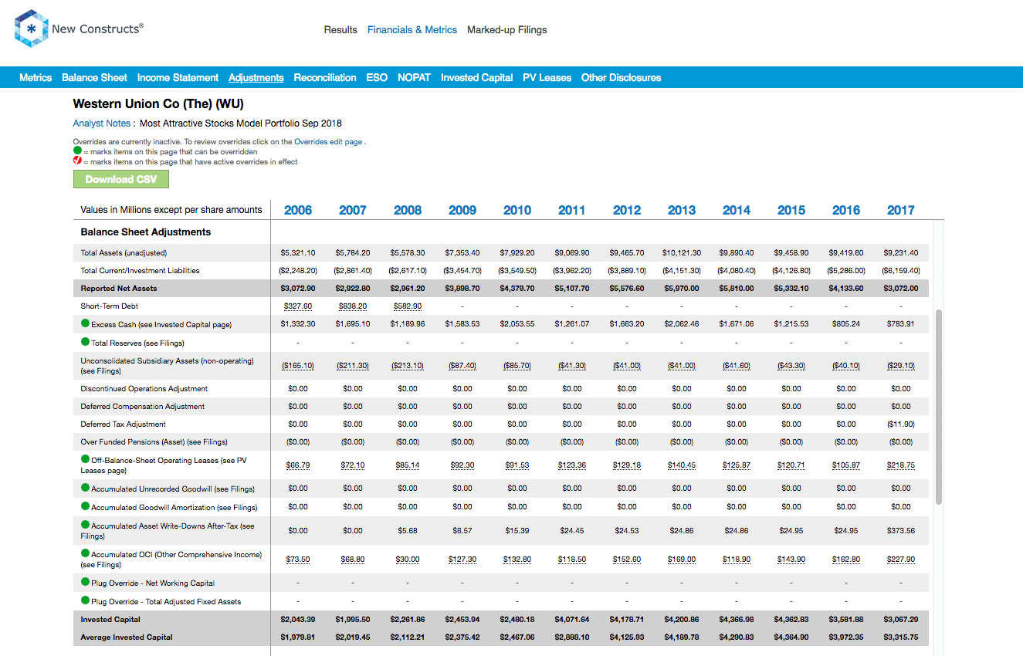Screen dimensions: 1023x656
Task: Click Off-Balance-Sheet Operating Leases 2006 value $66.79
Action: pyautogui.click(x=298, y=465)
